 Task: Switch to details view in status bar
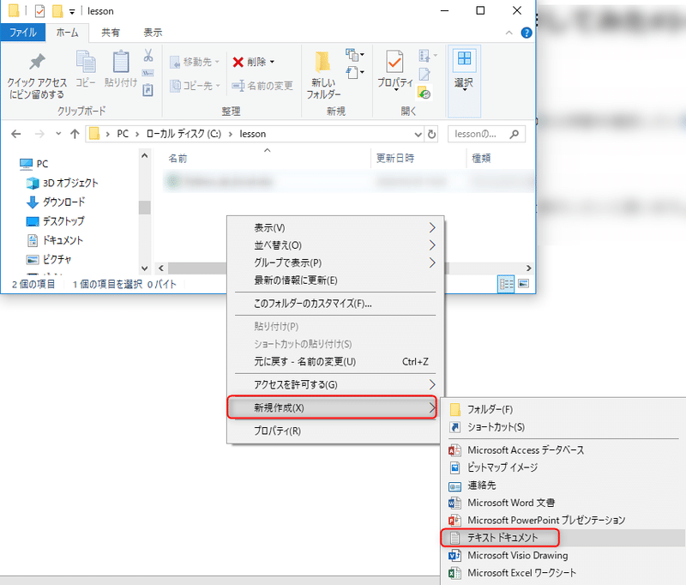click(x=506, y=283)
